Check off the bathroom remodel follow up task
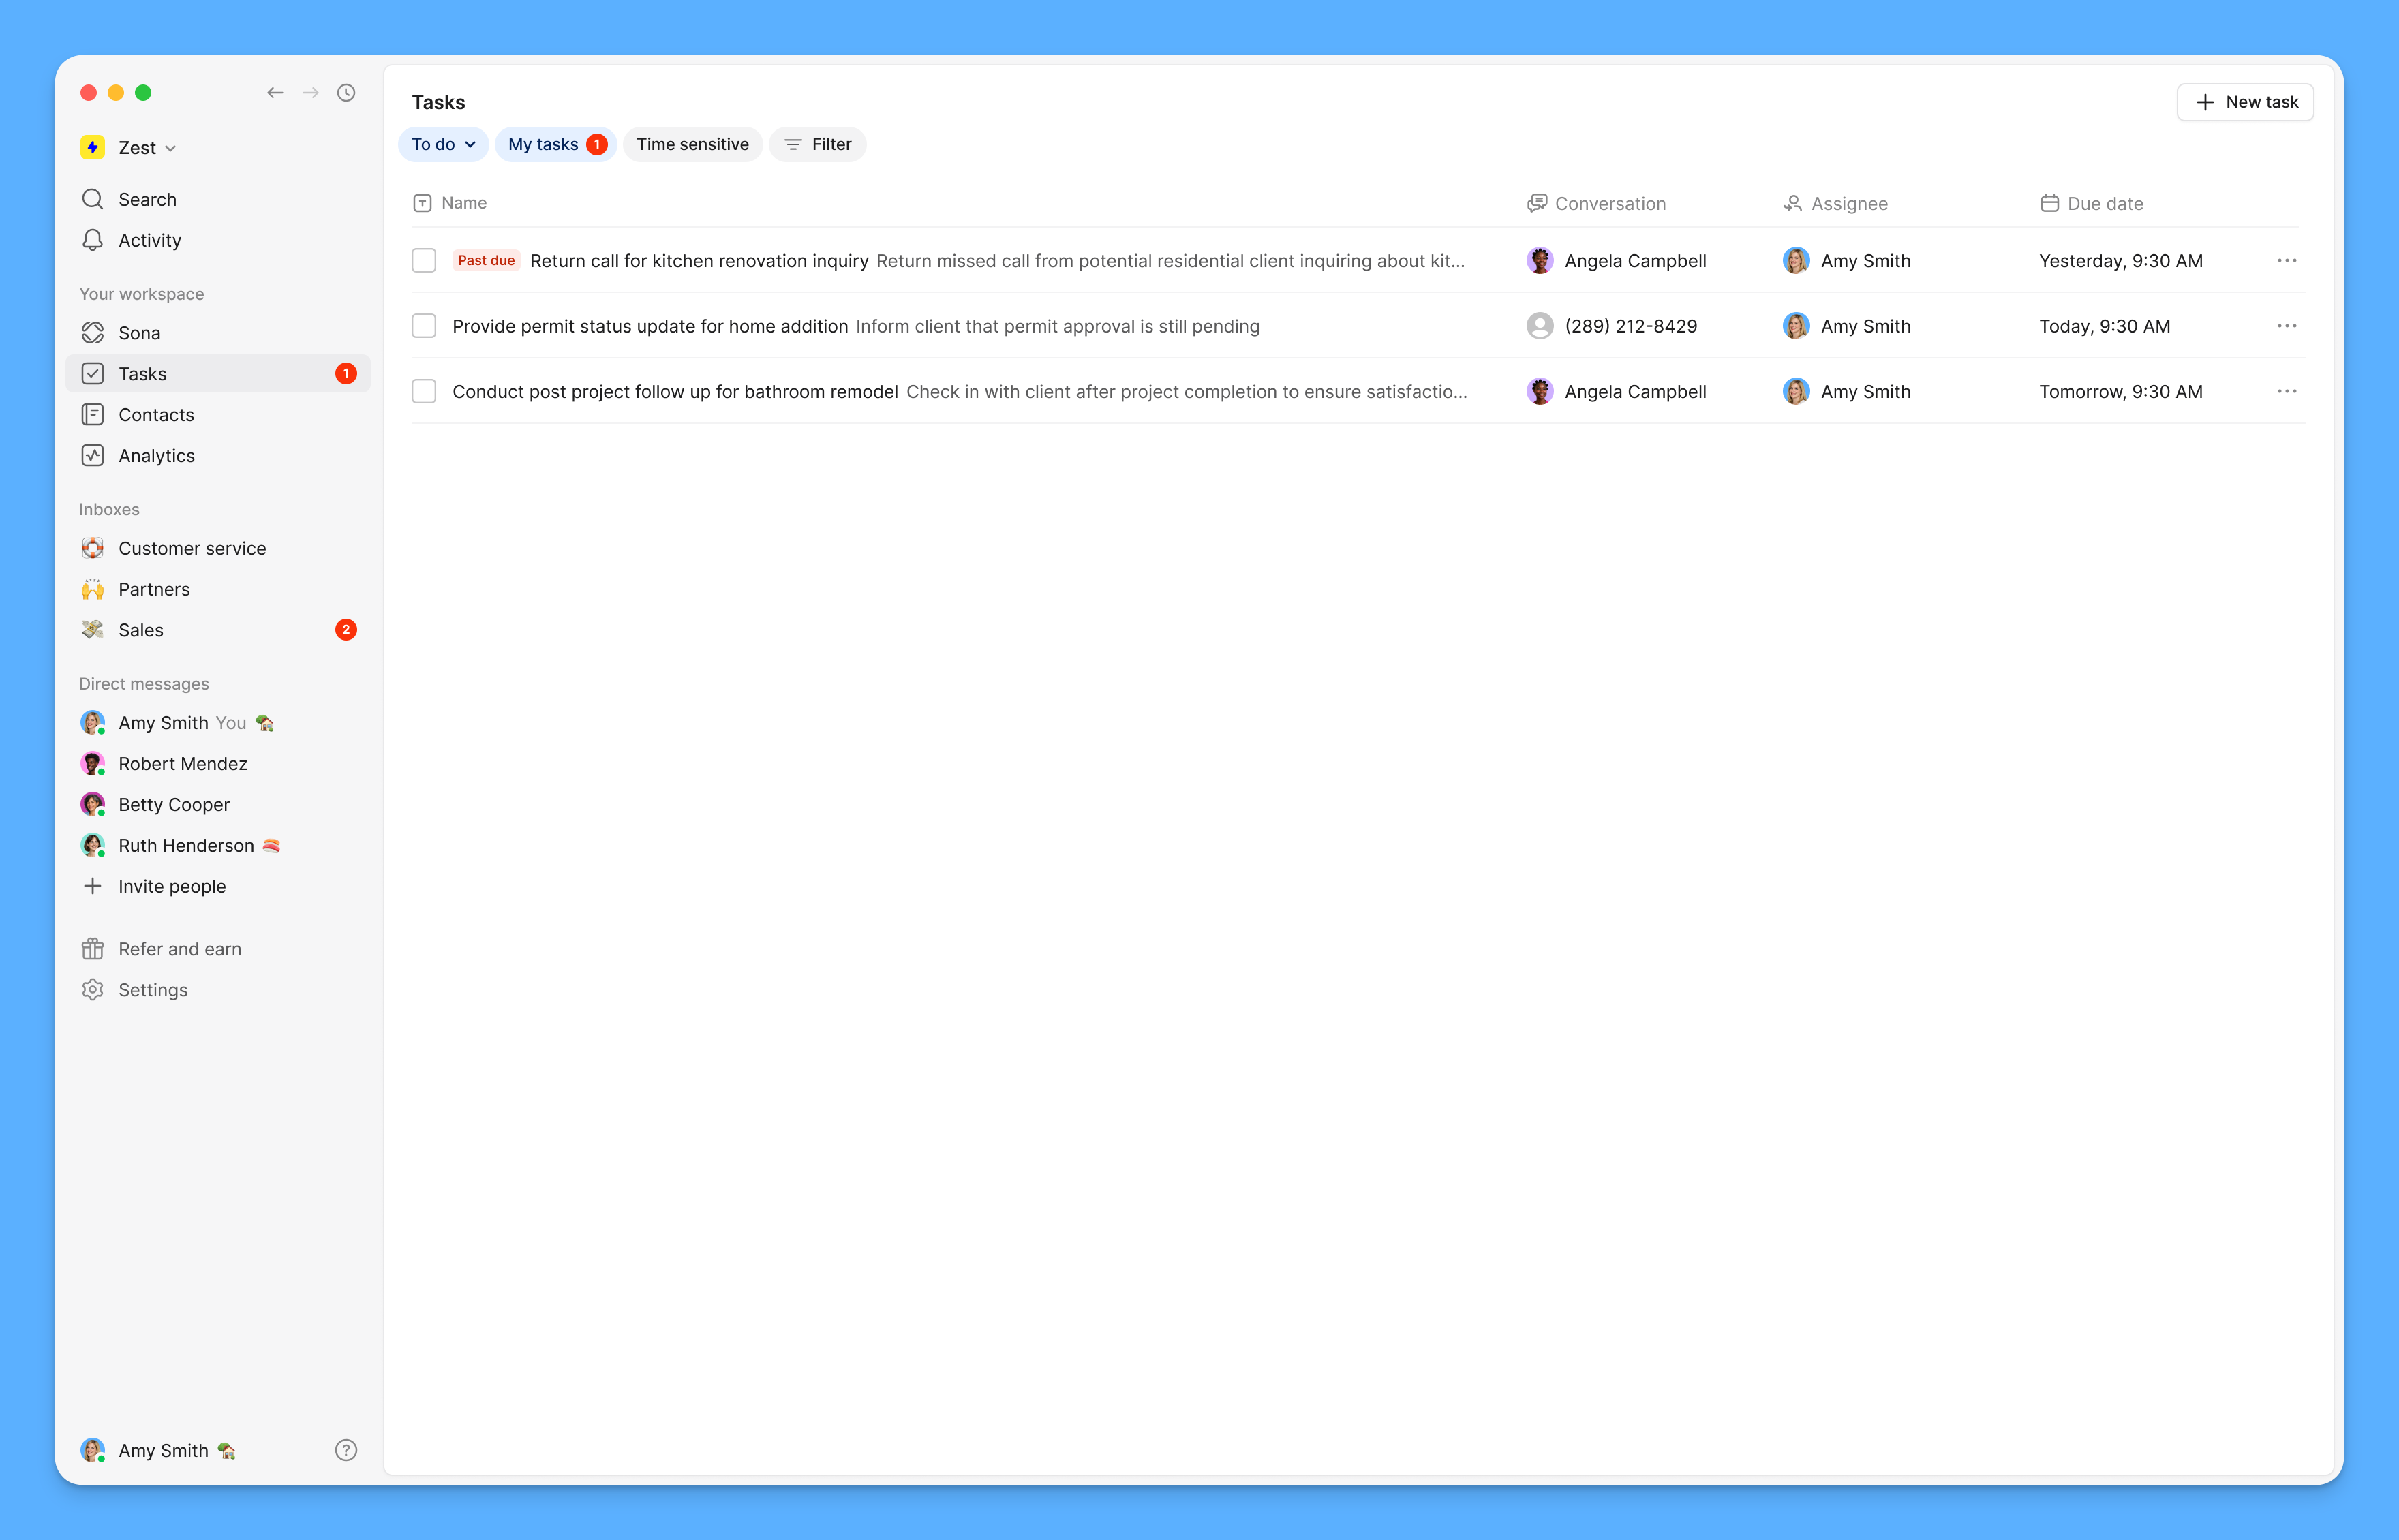Image resolution: width=2399 pixels, height=1540 pixels. point(424,392)
